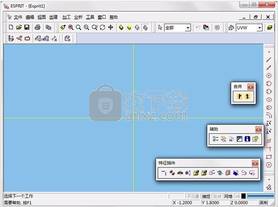This screenshot has width=278, height=207.
Task: Click the layers stack icon
Action: [x=270, y=28]
